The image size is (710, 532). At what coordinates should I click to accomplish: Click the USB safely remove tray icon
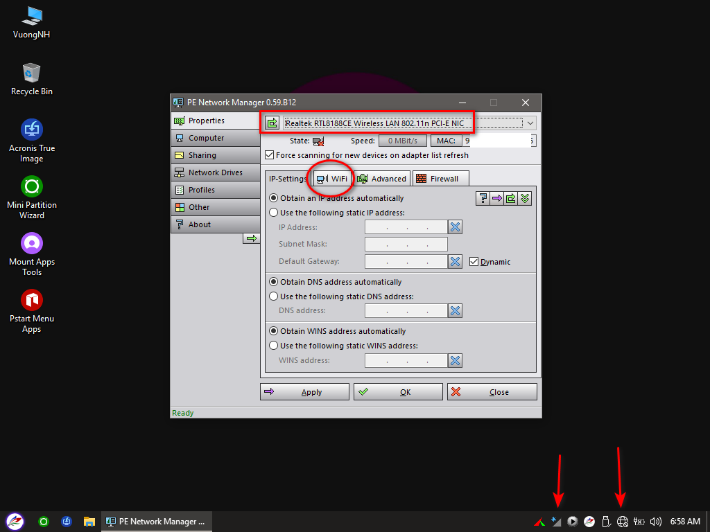[x=606, y=522]
